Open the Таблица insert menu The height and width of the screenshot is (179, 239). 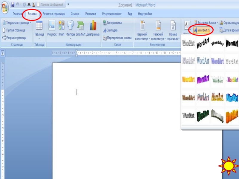39,30
